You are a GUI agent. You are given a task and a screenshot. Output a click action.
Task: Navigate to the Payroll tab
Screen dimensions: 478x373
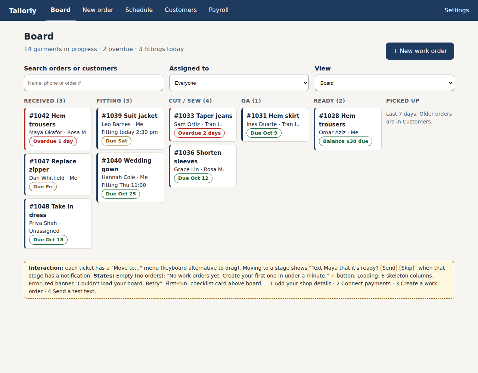pyautogui.click(x=219, y=10)
